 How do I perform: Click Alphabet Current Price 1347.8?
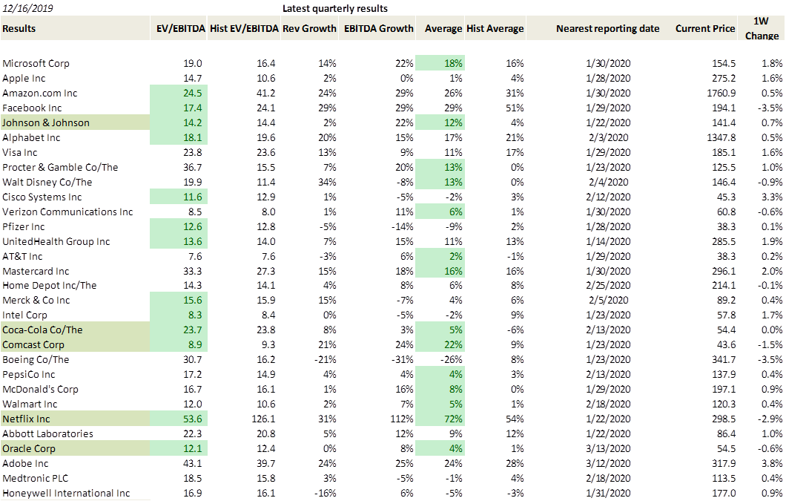pos(721,137)
